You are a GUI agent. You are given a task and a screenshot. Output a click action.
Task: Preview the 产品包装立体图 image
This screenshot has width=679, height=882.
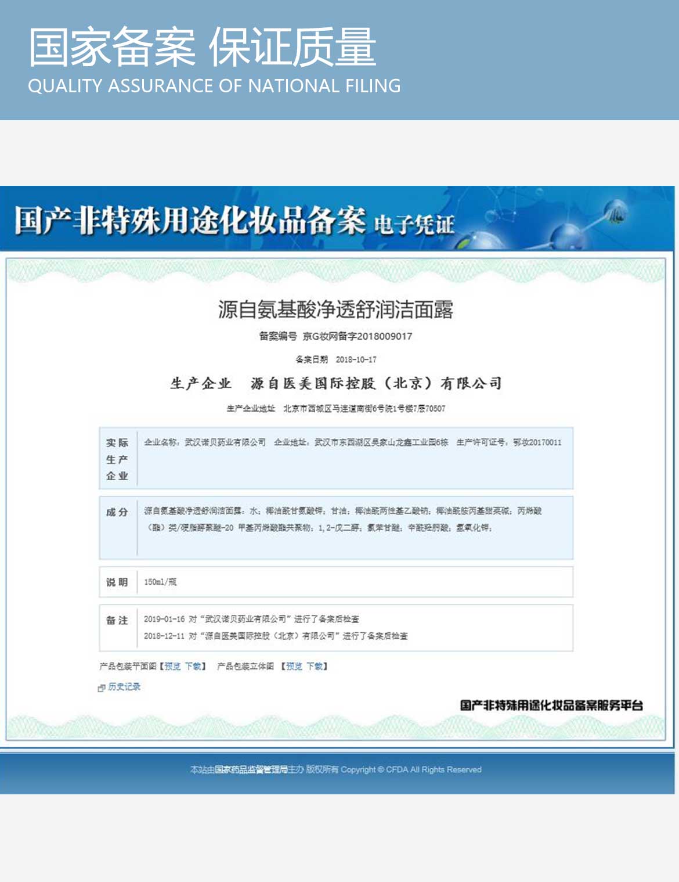point(294,667)
